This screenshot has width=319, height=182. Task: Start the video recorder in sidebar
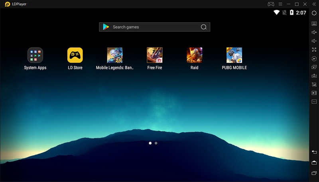pyautogui.click(x=314, y=93)
